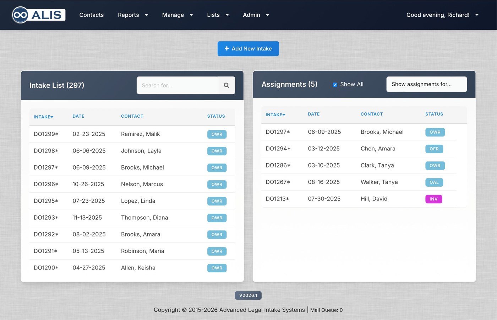Click the OAL status badge for Walker, Tanya
The image size is (497, 320).
pyautogui.click(x=434, y=182)
